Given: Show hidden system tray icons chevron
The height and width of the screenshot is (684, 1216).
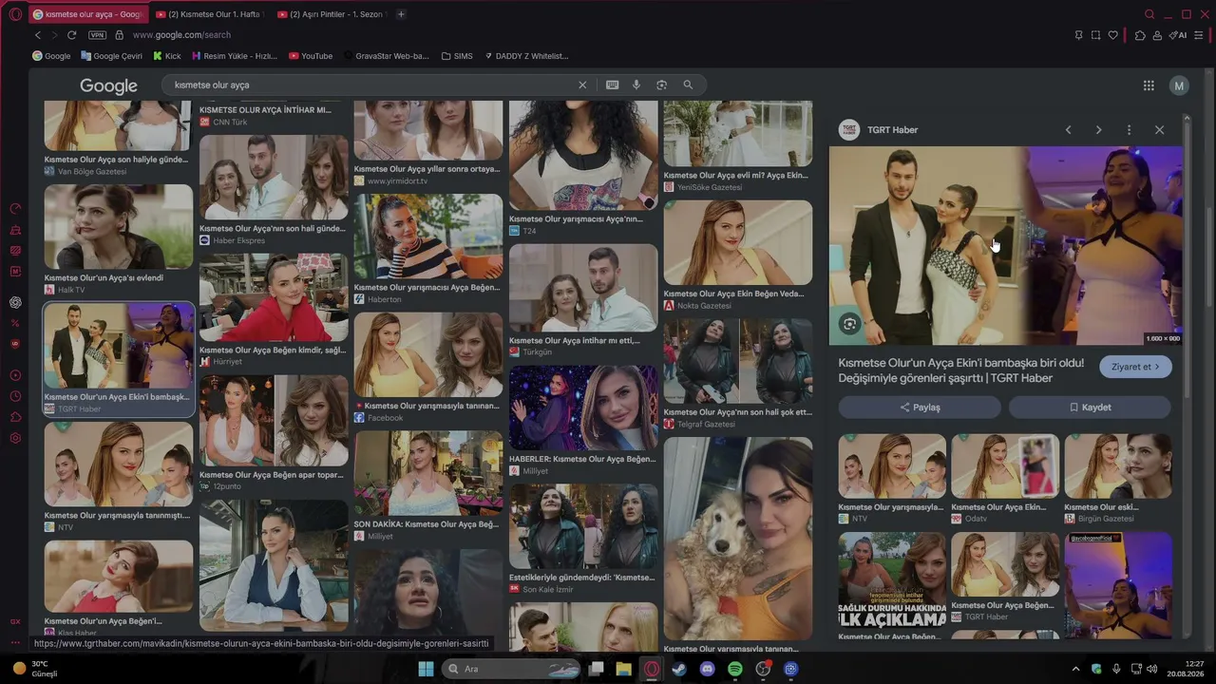Looking at the screenshot, I should point(1075,669).
